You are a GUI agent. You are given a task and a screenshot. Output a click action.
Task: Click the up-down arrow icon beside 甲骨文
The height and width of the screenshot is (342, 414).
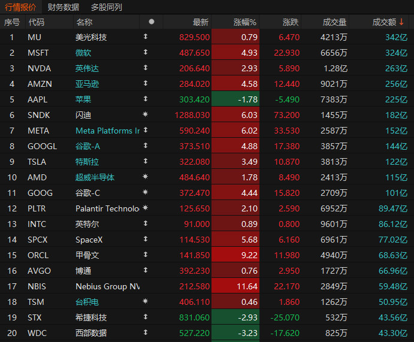pyautogui.click(x=146, y=255)
